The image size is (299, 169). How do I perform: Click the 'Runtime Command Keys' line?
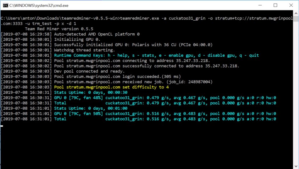coord(130,56)
